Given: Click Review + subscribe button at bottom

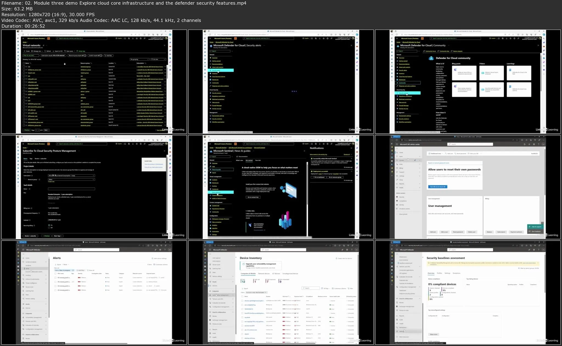Looking at the screenshot, I should click(x=30, y=236).
